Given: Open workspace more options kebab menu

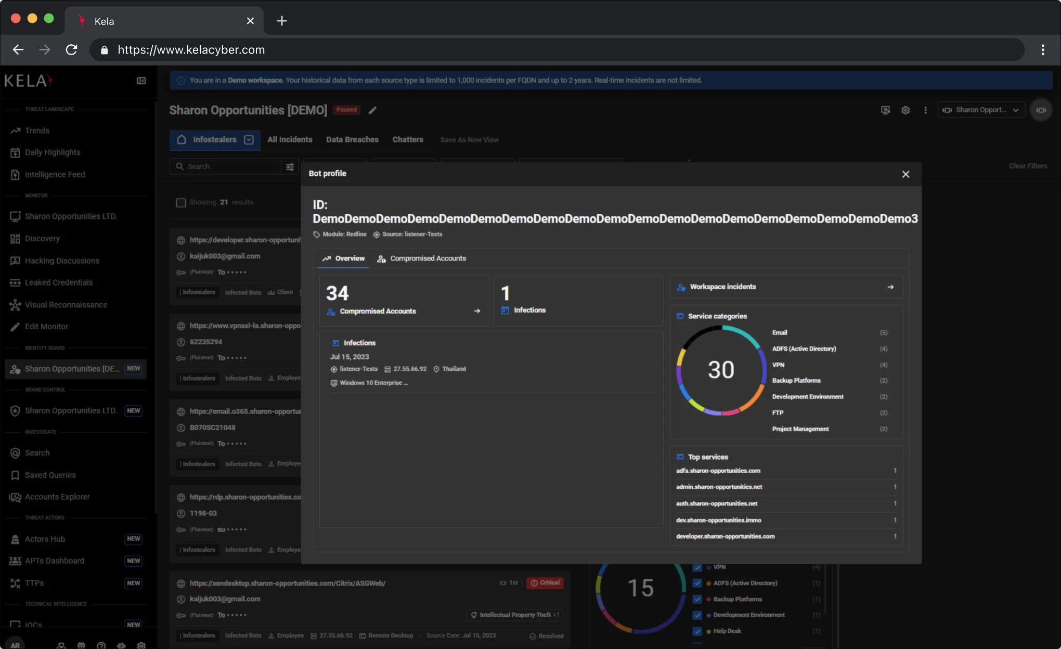Looking at the screenshot, I should tap(925, 110).
